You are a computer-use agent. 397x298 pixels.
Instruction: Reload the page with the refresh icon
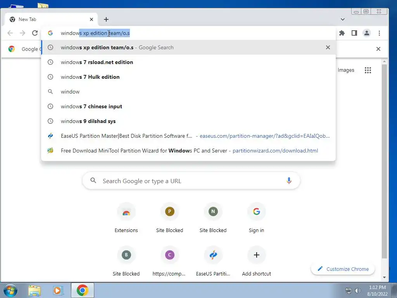point(35,33)
